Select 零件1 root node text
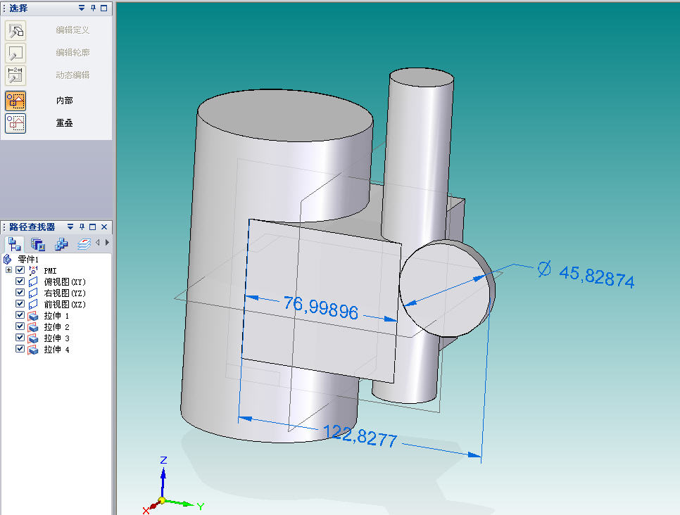 (x=27, y=260)
